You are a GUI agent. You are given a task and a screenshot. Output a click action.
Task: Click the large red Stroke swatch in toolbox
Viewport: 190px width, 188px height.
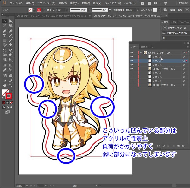[x=9, y=96]
